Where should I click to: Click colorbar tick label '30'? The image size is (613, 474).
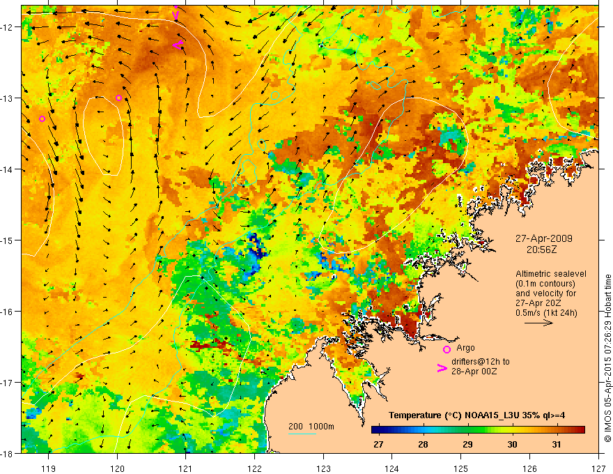[512, 445]
